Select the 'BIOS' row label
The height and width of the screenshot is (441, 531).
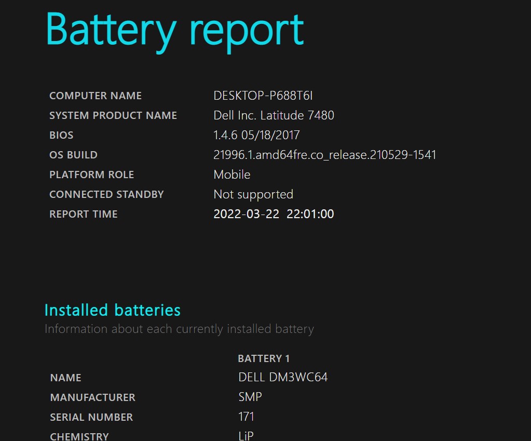(61, 135)
